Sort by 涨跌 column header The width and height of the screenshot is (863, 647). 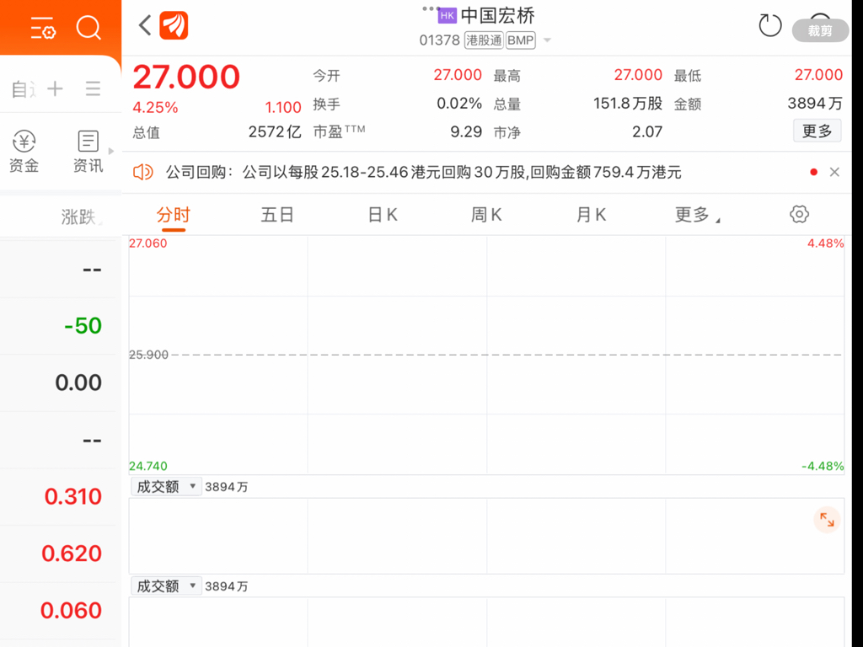(x=79, y=217)
